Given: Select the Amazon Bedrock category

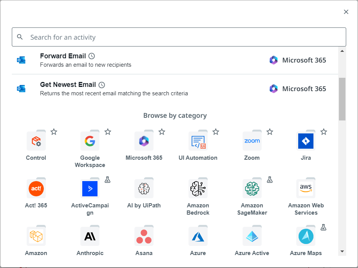Looking at the screenshot, I should (x=198, y=189).
